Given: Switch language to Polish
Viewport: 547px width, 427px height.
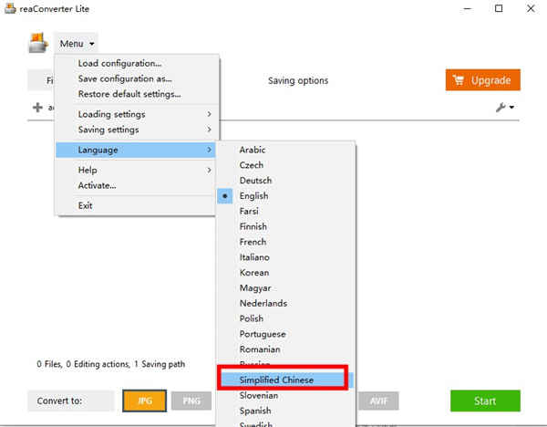Looking at the screenshot, I should click(285, 318).
